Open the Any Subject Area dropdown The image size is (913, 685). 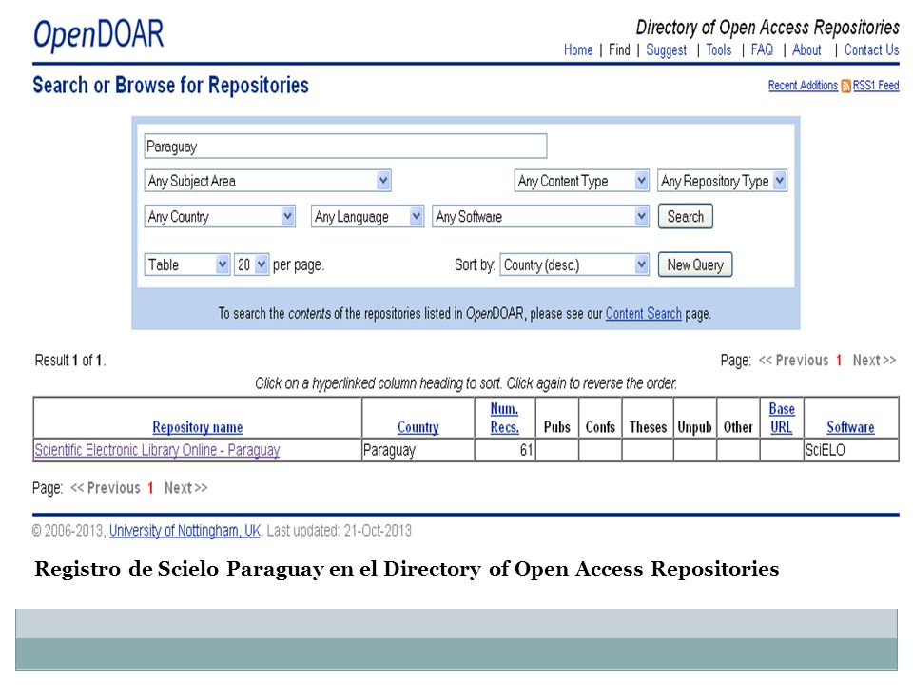click(267, 181)
